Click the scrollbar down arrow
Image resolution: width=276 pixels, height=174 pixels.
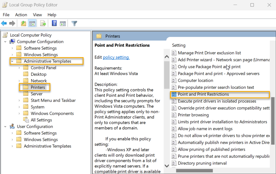[167, 166]
